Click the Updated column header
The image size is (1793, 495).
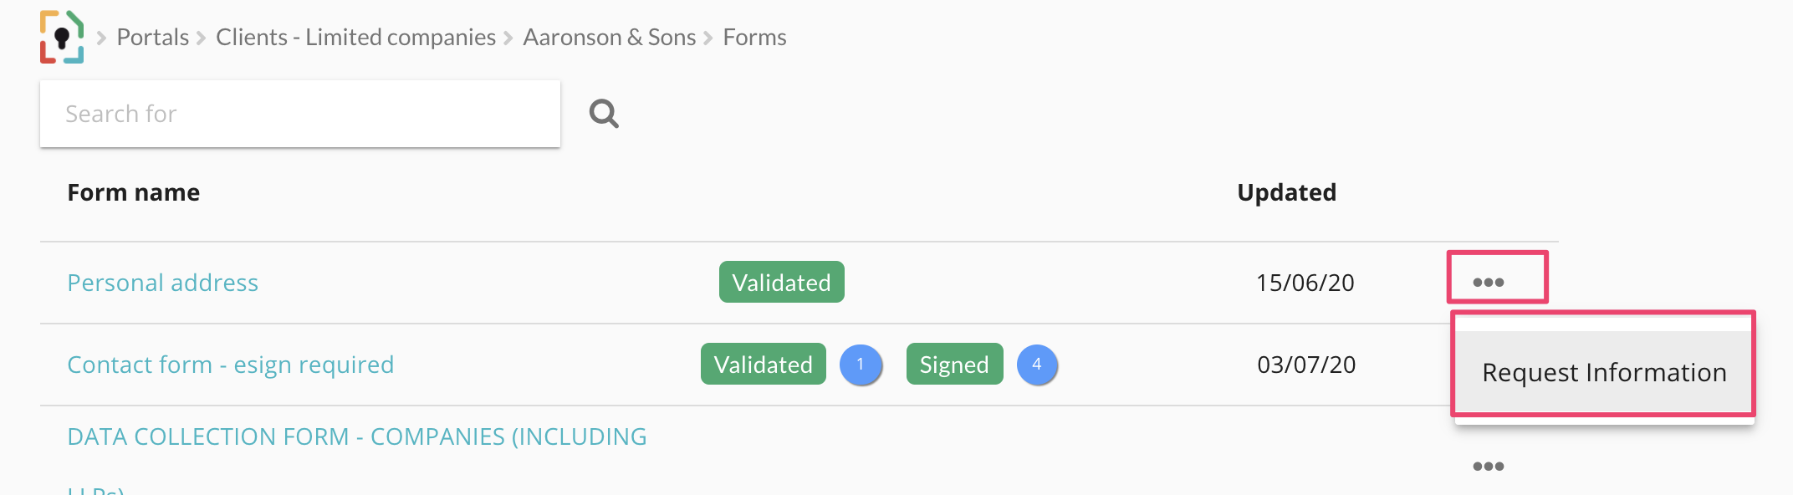pyautogui.click(x=1286, y=192)
